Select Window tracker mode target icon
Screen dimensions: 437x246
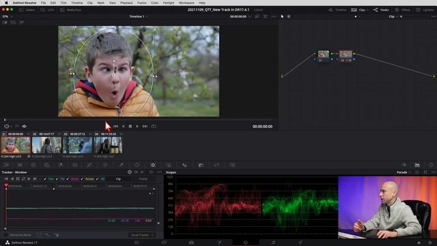tap(130, 172)
